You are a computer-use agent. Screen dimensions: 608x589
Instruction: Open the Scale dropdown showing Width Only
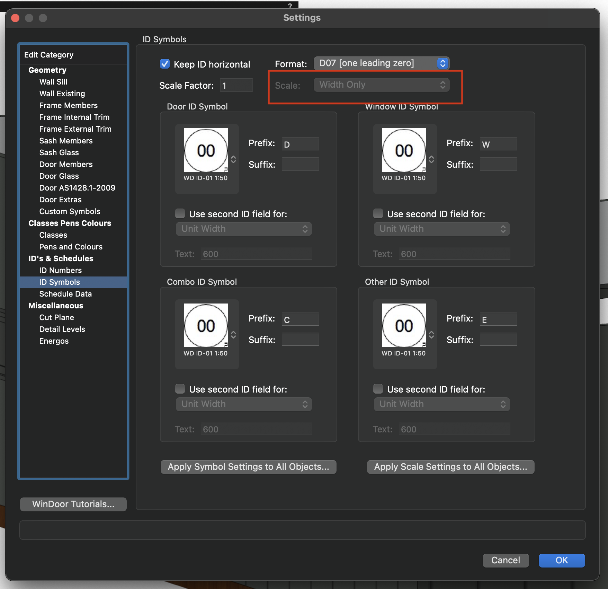(381, 85)
